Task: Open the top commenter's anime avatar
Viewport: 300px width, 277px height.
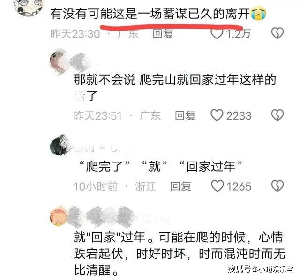Action: tap(28, 6)
